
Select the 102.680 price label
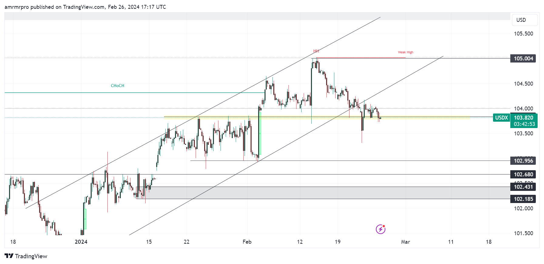pos(523,174)
